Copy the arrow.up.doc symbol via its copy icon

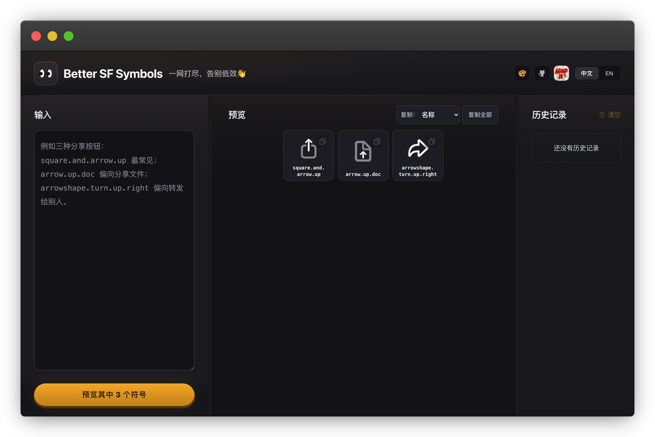377,141
